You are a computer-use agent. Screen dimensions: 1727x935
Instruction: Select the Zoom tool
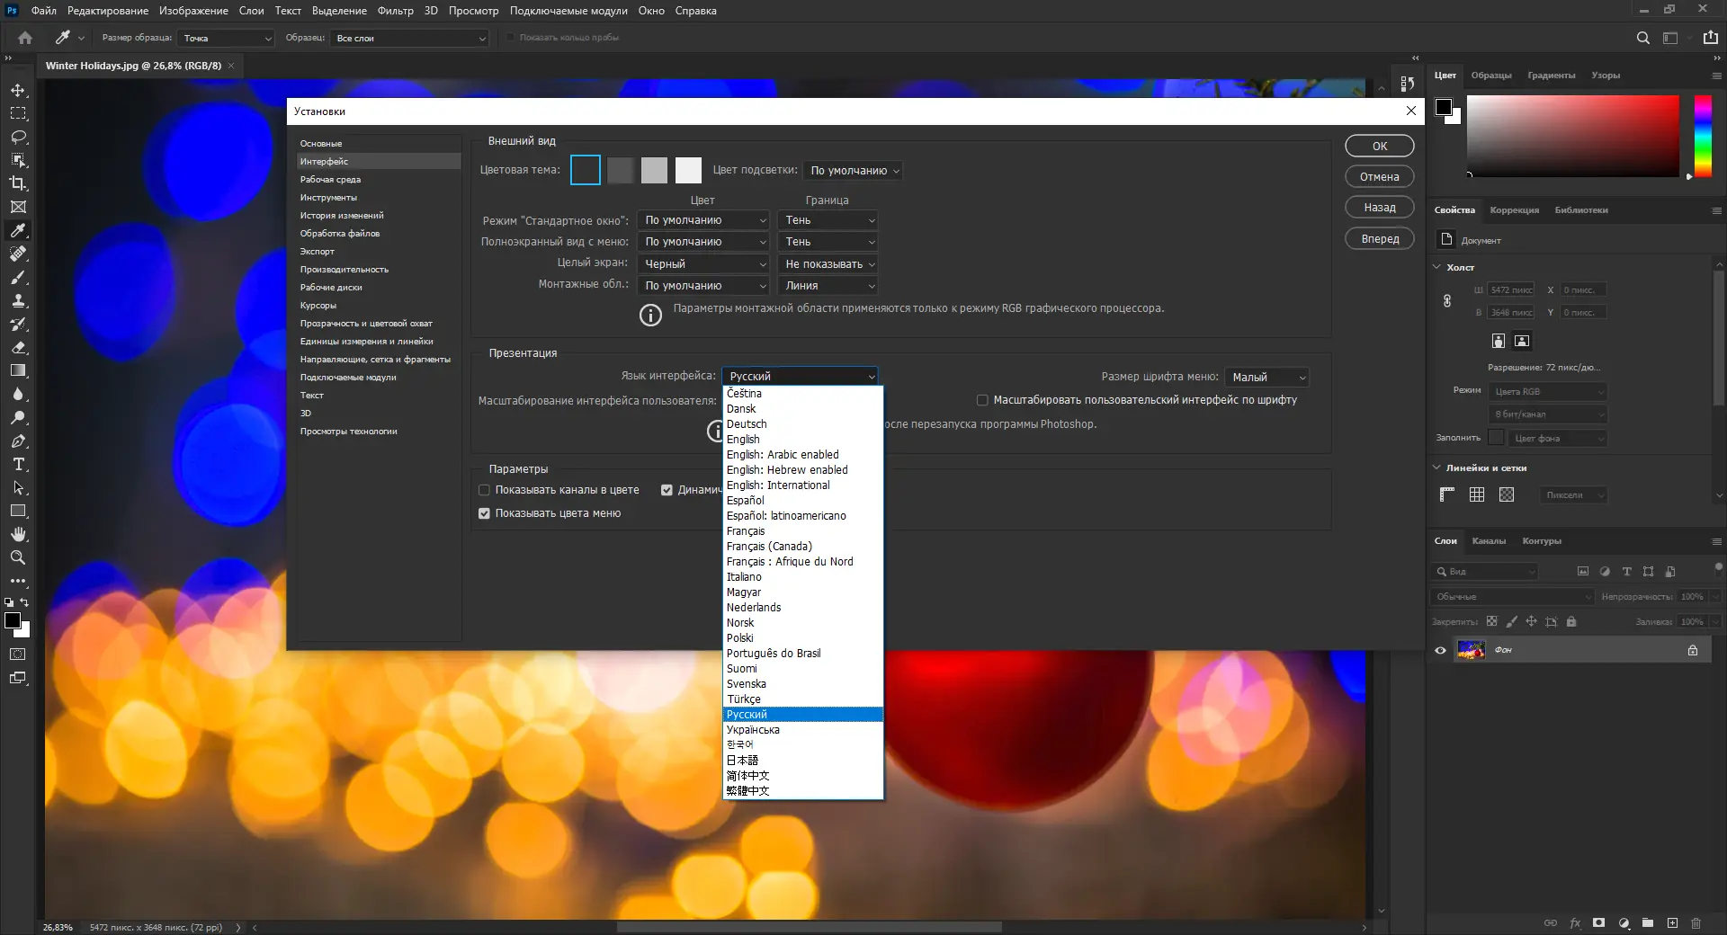tap(18, 558)
